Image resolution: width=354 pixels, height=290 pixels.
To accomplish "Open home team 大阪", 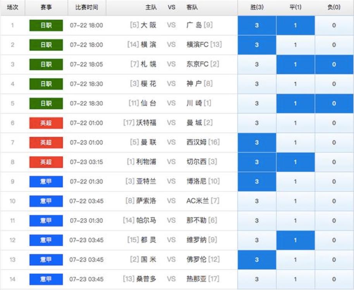I will tap(149, 25).
